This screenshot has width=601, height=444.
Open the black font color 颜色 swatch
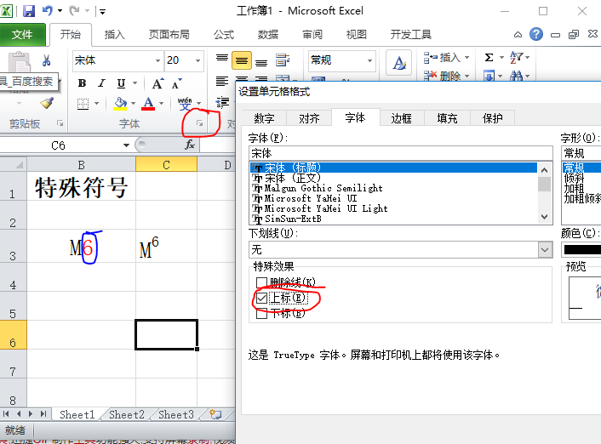(581, 250)
